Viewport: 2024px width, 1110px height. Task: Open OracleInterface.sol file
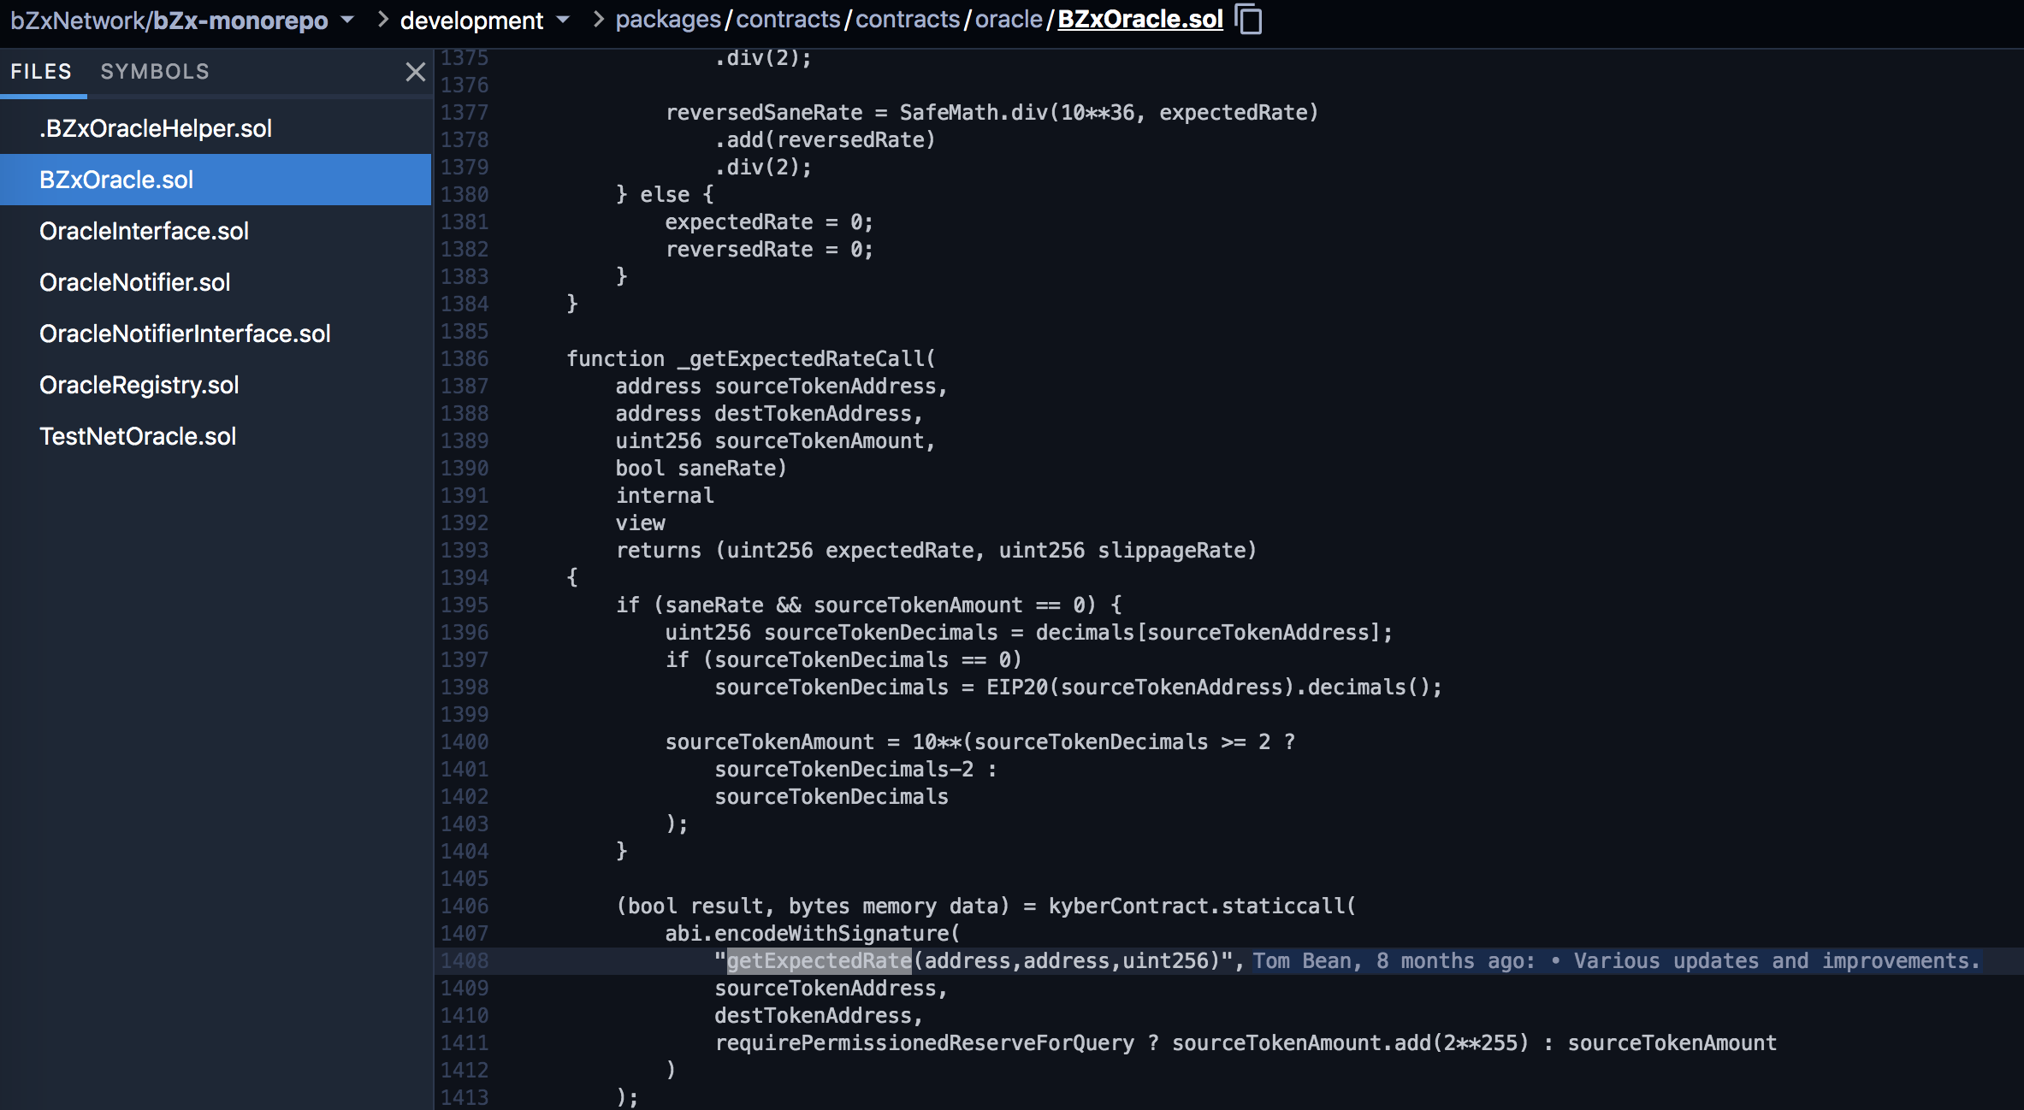216,231
